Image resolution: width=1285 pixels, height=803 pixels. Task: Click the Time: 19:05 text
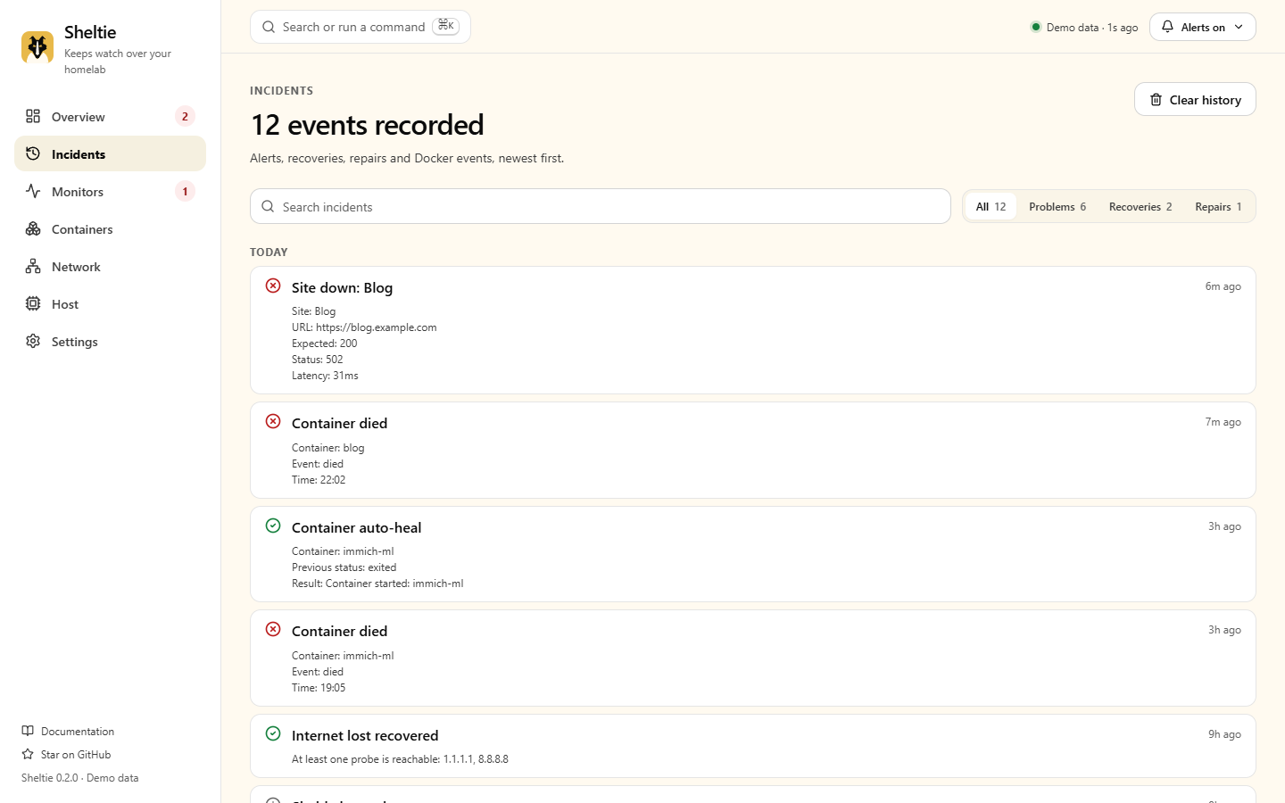click(319, 688)
